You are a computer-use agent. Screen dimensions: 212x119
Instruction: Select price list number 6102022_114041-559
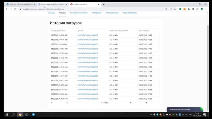pyautogui.click(x=59, y=76)
